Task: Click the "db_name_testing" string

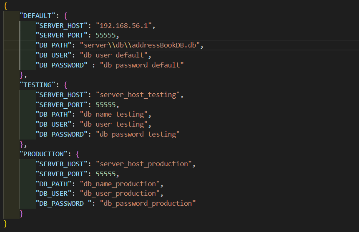Action: pyautogui.click(x=113, y=115)
